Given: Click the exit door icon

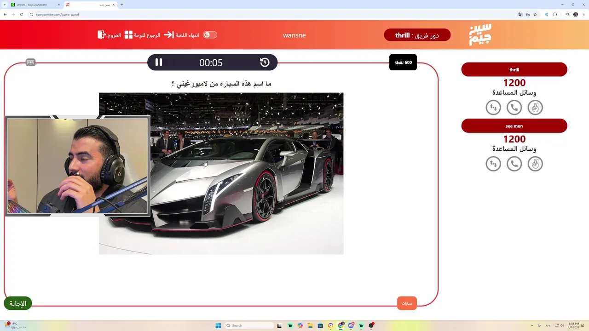Looking at the screenshot, I should [102, 35].
